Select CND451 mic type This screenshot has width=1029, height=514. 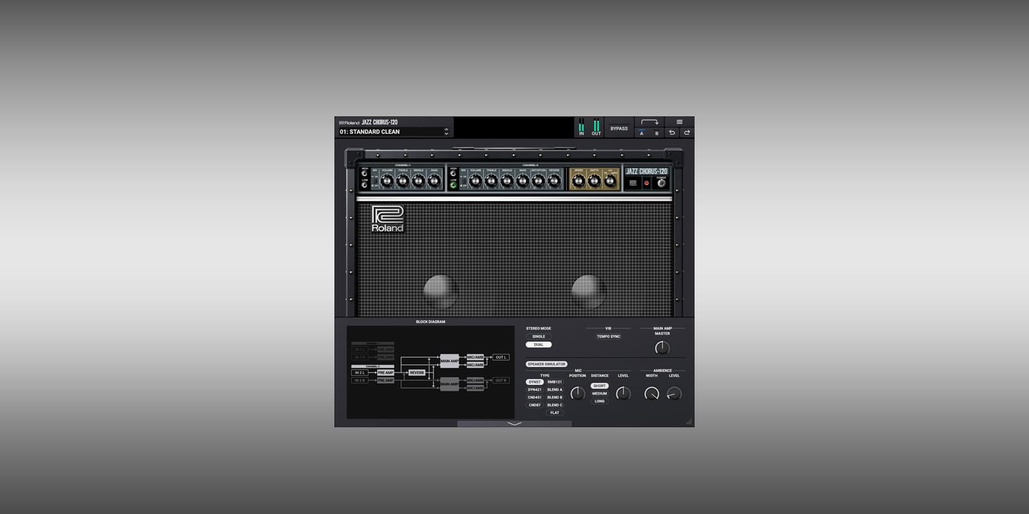[x=534, y=397]
